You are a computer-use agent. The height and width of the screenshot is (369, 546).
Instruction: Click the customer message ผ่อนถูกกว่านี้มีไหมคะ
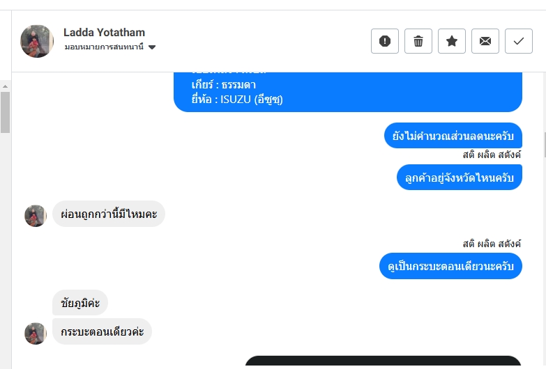coord(109,214)
